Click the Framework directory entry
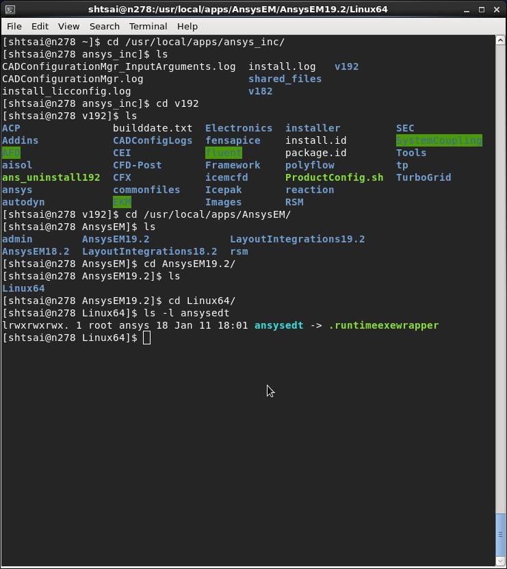The width and height of the screenshot is (507, 569). [x=233, y=165]
